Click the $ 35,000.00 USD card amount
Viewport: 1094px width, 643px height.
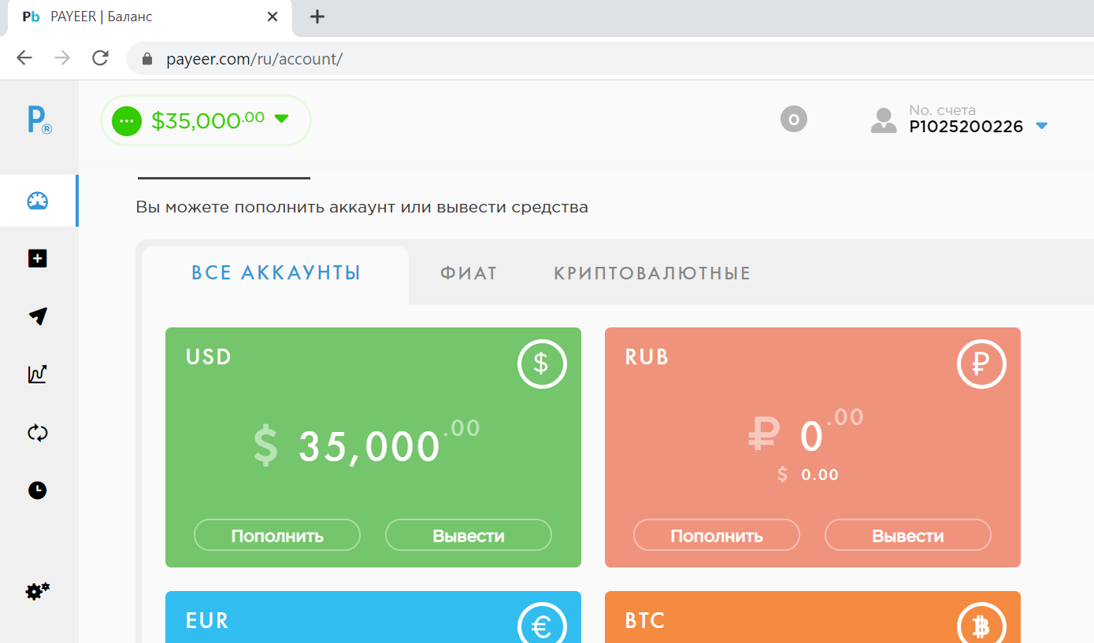point(366,443)
